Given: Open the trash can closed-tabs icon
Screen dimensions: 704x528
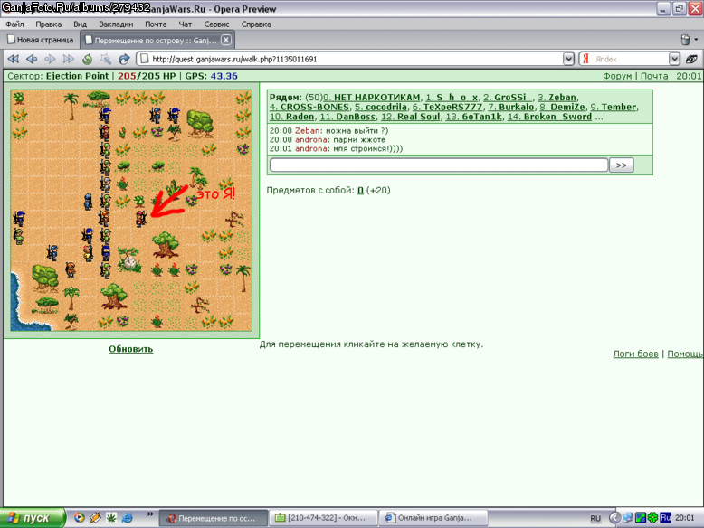Looking at the screenshot, I should pos(685,40).
